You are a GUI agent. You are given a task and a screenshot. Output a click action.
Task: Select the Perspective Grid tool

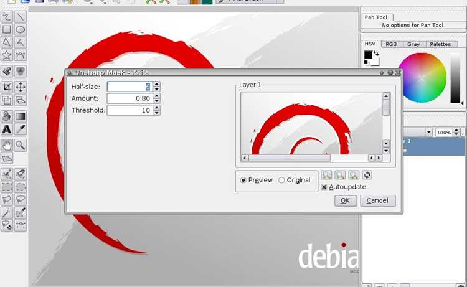pyautogui.click(x=7, y=158)
